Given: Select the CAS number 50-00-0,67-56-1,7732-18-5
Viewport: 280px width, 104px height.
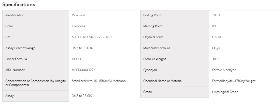Looking at the screenshot, I should point(92,37).
